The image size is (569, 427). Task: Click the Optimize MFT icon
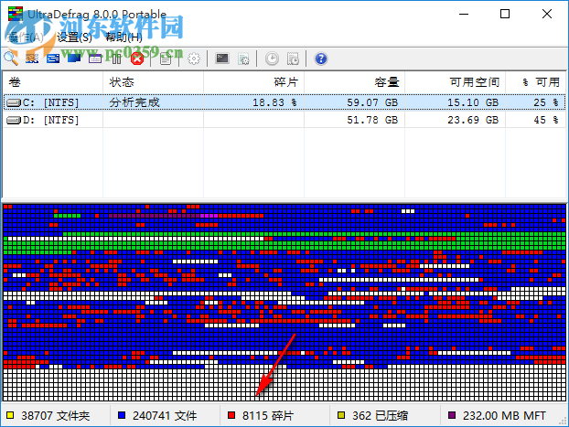tap(95, 59)
